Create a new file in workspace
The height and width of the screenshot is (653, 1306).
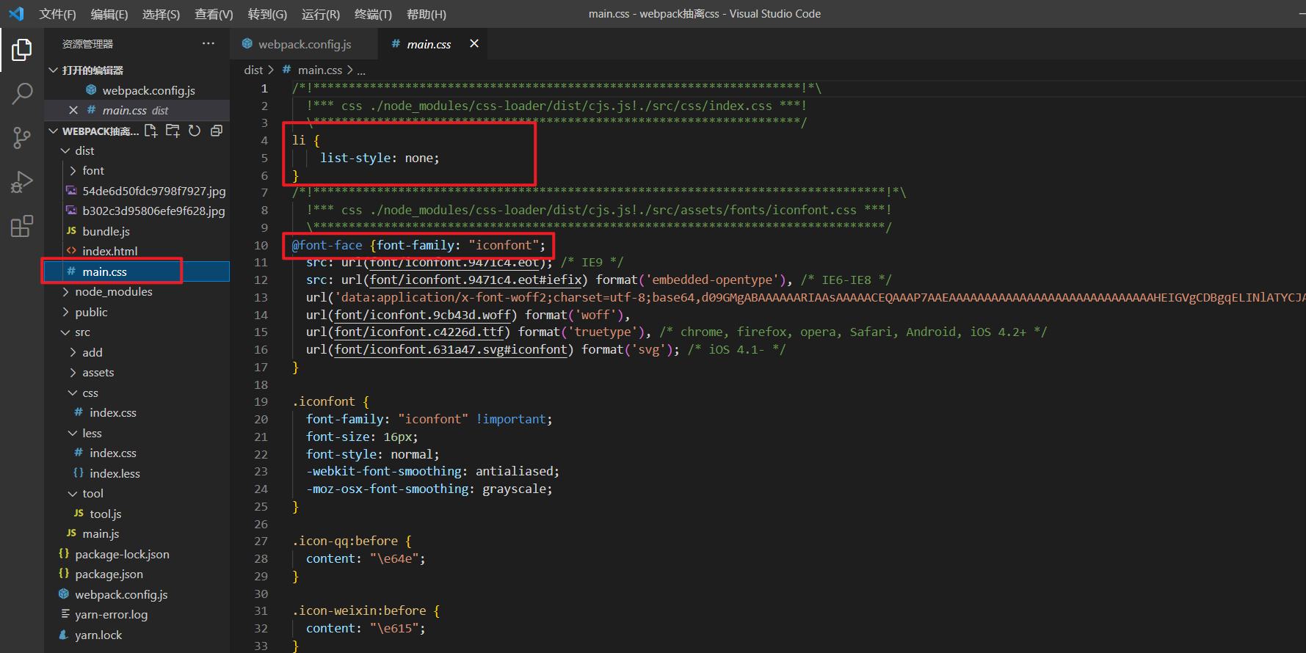[x=151, y=131]
